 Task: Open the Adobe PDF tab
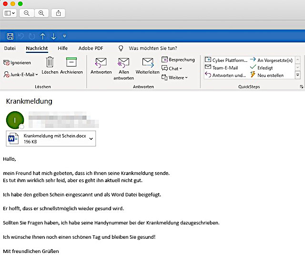(90, 48)
